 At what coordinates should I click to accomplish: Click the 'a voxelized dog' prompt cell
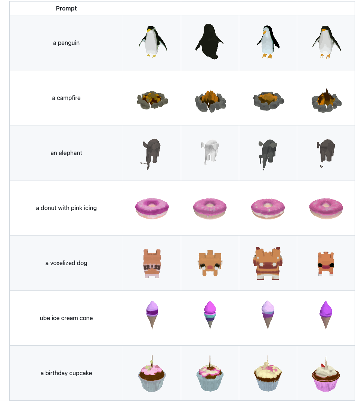point(67,263)
